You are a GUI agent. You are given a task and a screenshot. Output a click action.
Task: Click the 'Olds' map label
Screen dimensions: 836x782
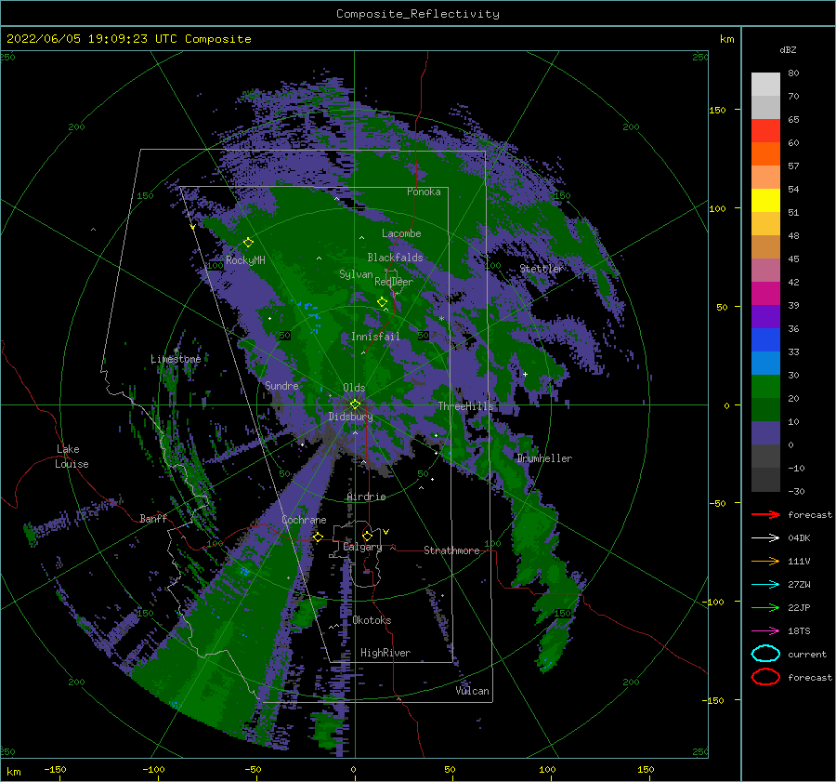click(354, 388)
